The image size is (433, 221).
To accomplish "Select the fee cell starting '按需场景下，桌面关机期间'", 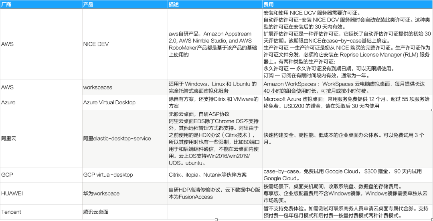I will pyautogui.click(x=347, y=193).
